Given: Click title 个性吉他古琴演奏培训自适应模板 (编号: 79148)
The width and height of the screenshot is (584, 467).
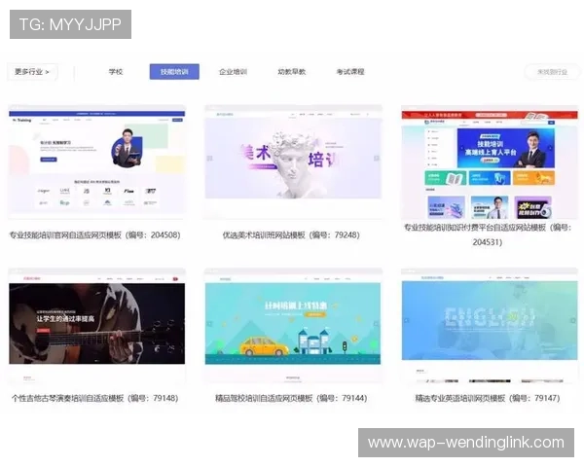Looking at the screenshot, I should click(94, 398).
